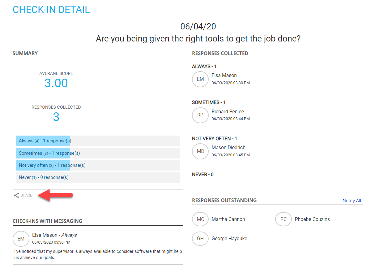Click the Never (1) zero-response bar
This screenshot has width=374, height=273.
(x=43, y=177)
